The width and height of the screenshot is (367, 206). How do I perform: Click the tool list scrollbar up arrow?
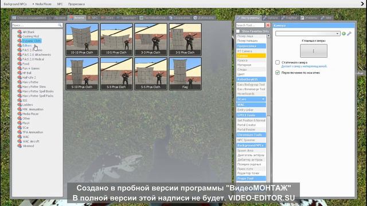[x=268, y=36]
